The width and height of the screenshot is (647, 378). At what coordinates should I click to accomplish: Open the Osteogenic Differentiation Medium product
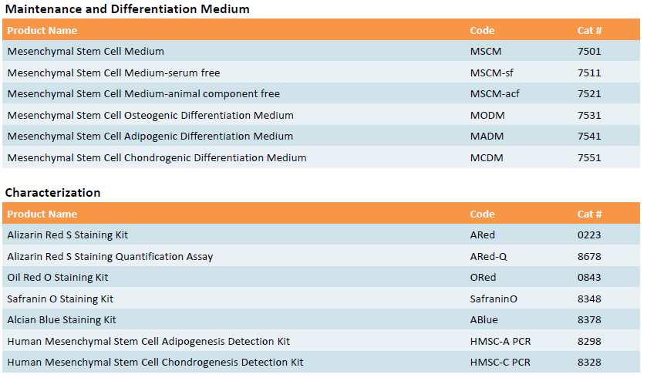click(x=150, y=115)
